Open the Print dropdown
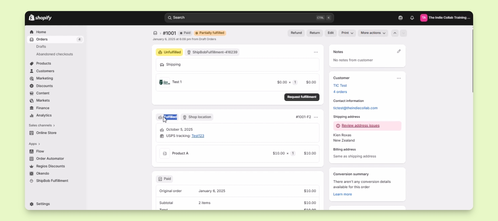Viewport: 498px width, 221px height. click(x=347, y=33)
